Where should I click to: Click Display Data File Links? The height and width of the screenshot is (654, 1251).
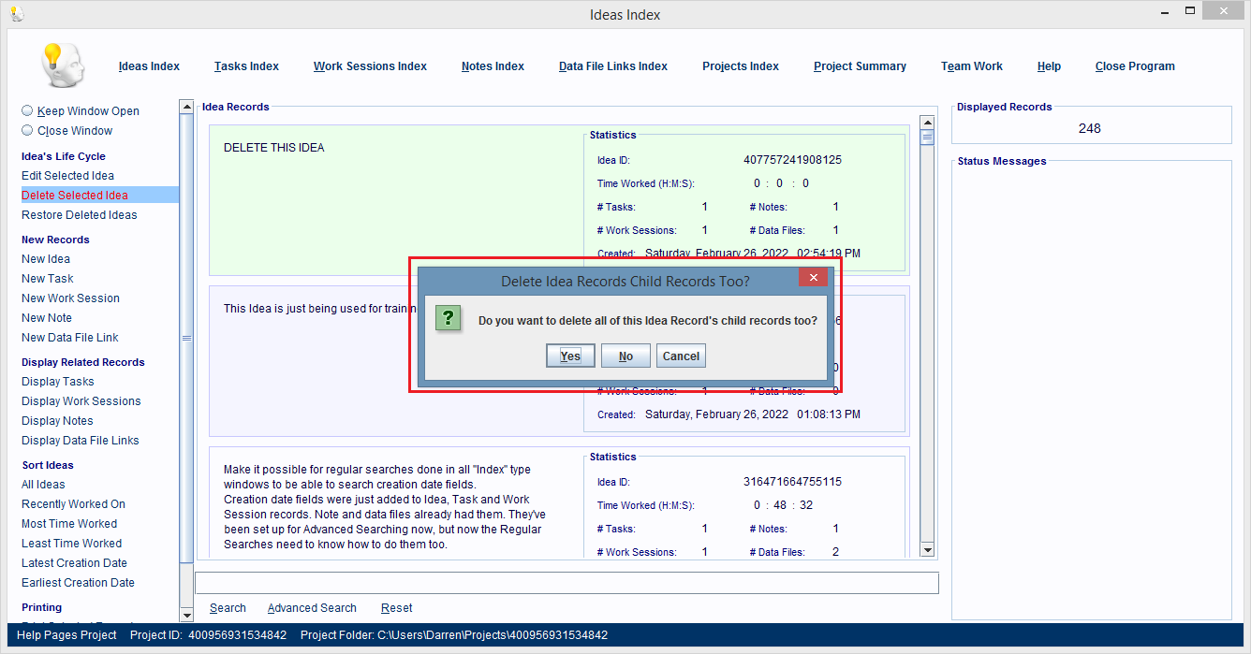click(81, 441)
